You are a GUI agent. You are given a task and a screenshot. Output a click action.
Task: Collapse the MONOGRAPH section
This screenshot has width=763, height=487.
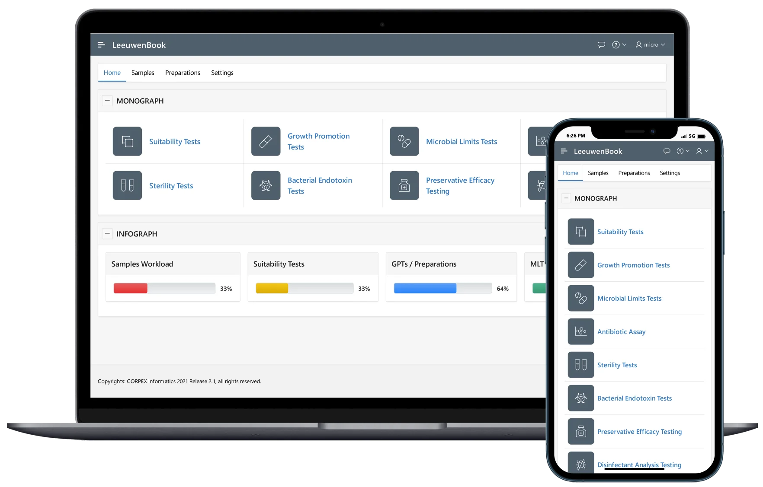coord(107,100)
